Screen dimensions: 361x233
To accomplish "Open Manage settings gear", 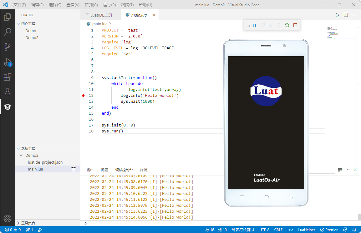I will (x=8, y=219).
